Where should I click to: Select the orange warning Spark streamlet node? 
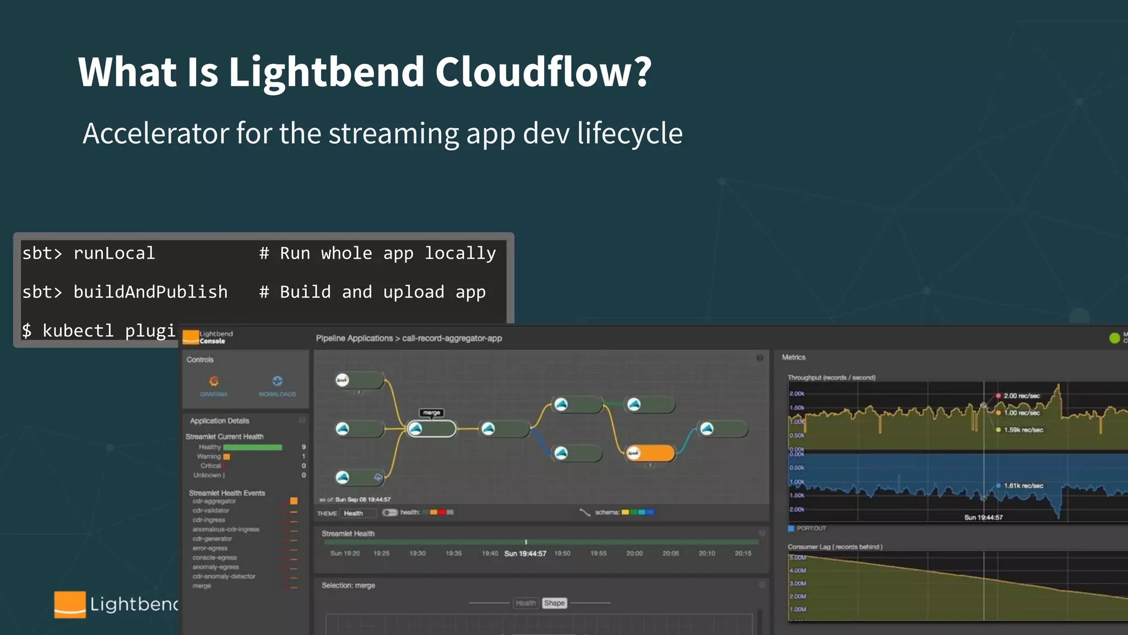click(650, 453)
